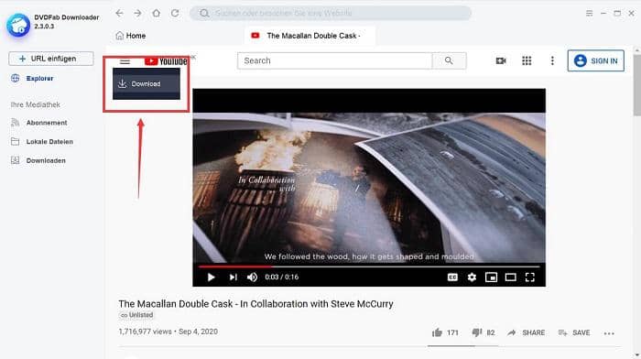
Task: Mute the video volume speaker icon
Action: tap(252, 277)
